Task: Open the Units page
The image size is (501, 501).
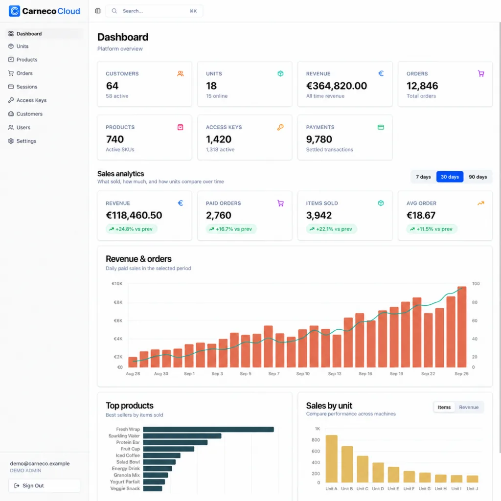Action: coord(44,46)
